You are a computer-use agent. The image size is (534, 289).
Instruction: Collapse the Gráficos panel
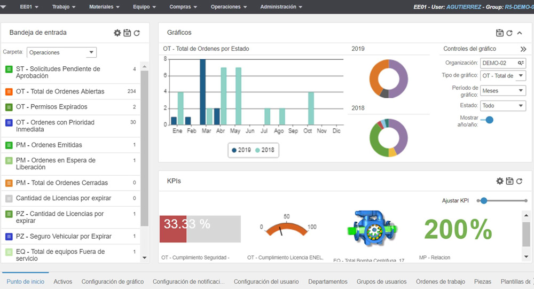520,33
